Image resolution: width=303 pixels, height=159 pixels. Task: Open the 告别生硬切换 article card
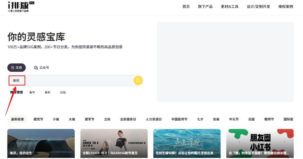(x=187, y=144)
